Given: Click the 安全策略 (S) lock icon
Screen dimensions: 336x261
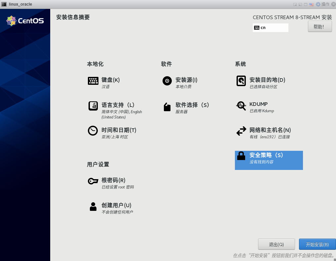Looking at the screenshot, I should [241, 156].
